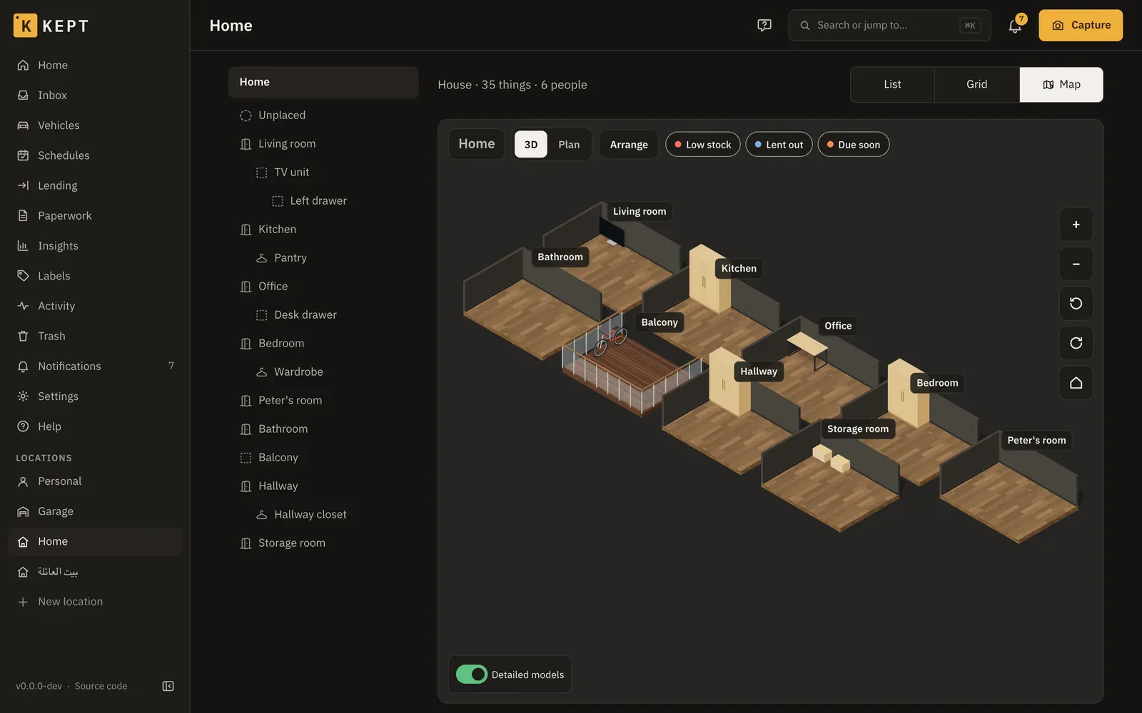Open notifications bell with badge 7

pyautogui.click(x=1015, y=25)
